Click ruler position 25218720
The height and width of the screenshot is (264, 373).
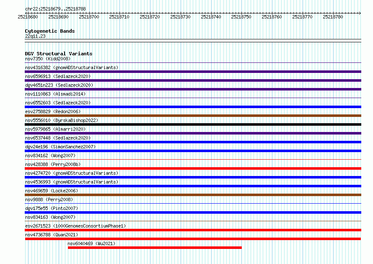point(150,17)
